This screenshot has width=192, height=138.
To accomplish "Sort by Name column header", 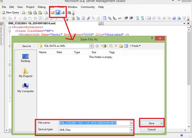I will click(46, 52).
